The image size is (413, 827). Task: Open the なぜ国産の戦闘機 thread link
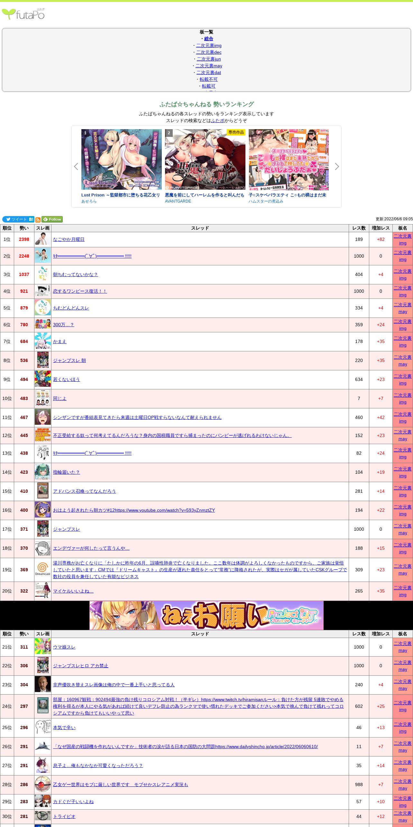coord(185,746)
